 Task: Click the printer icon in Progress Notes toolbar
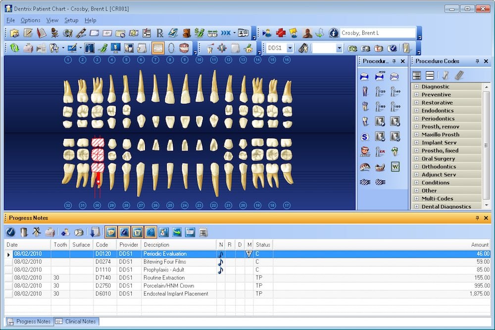pos(50,232)
